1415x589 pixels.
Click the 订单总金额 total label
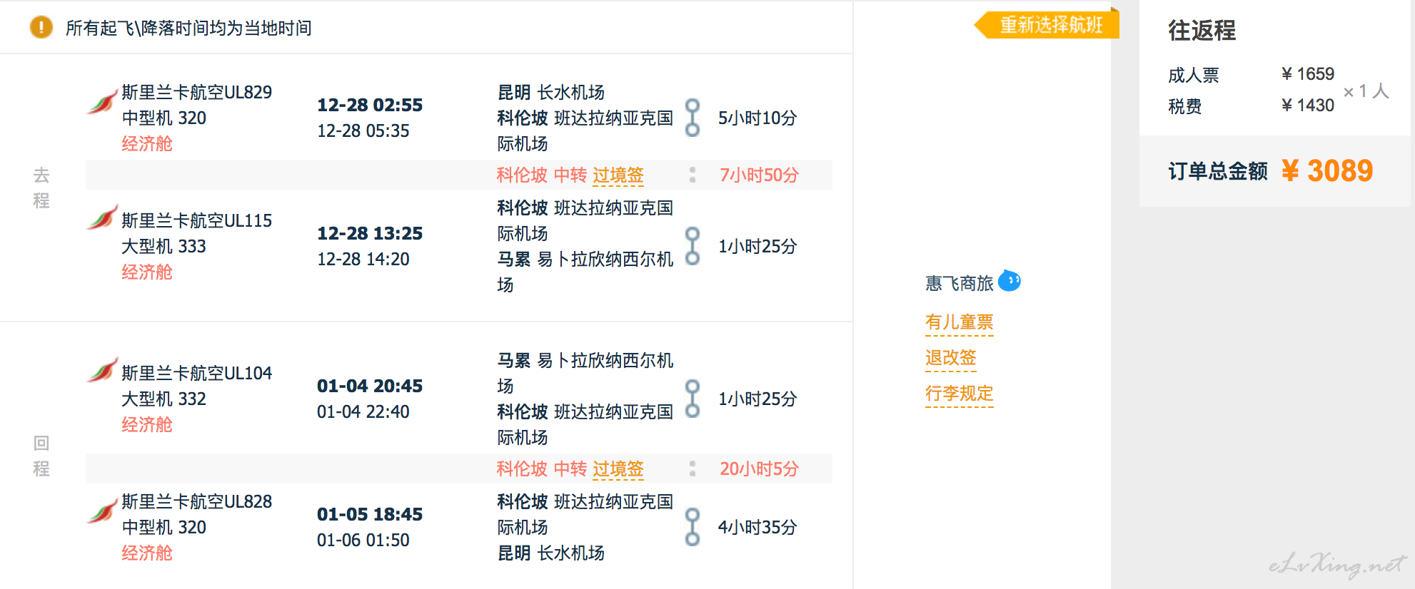click(1218, 171)
